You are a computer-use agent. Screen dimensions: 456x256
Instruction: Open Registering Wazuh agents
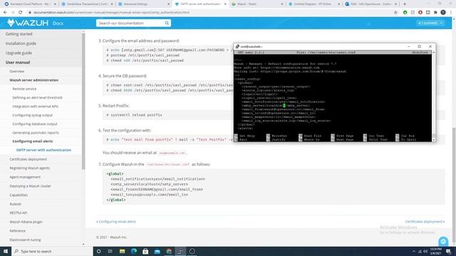[30, 168]
